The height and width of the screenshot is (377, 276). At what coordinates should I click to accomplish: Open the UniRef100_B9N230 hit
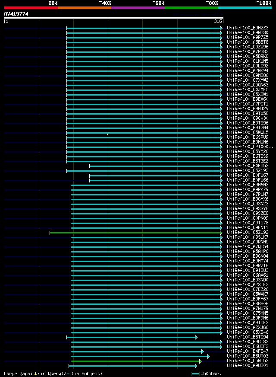(x=248, y=33)
